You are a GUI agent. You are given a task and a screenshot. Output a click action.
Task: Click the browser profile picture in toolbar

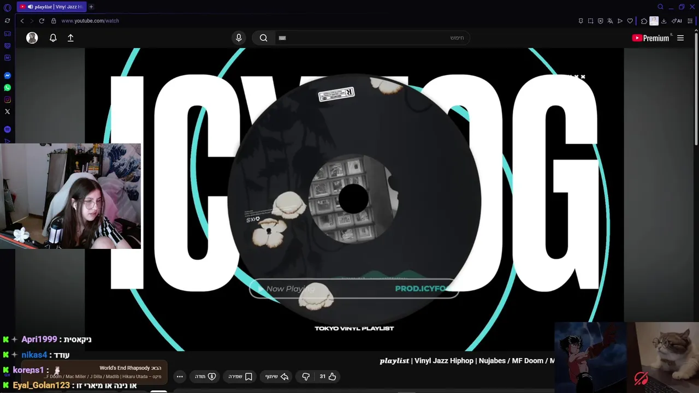pos(654,21)
